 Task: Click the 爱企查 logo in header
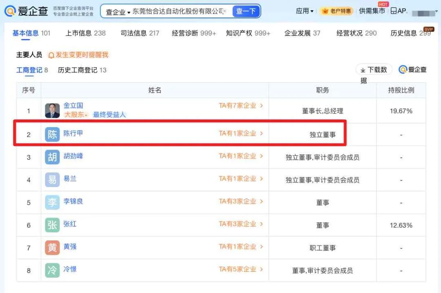[26, 11]
